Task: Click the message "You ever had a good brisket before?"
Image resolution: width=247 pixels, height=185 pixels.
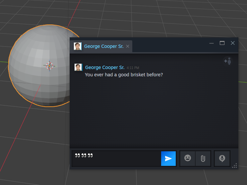Action: (124, 75)
